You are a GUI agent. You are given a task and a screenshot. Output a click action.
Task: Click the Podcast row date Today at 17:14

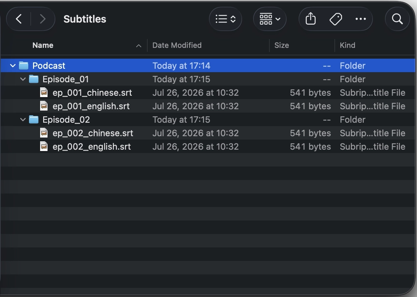pyautogui.click(x=181, y=66)
